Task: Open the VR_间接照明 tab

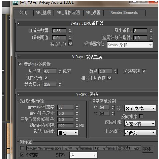Action: (68, 12)
